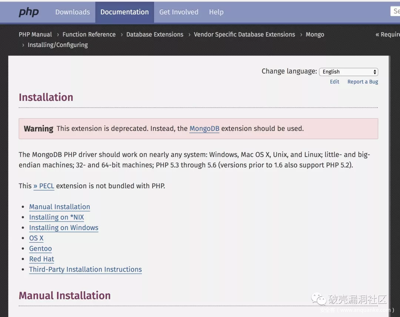Viewport: 400px width, 317px height.
Task: Open the Change language dropdown
Action: click(x=349, y=72)
